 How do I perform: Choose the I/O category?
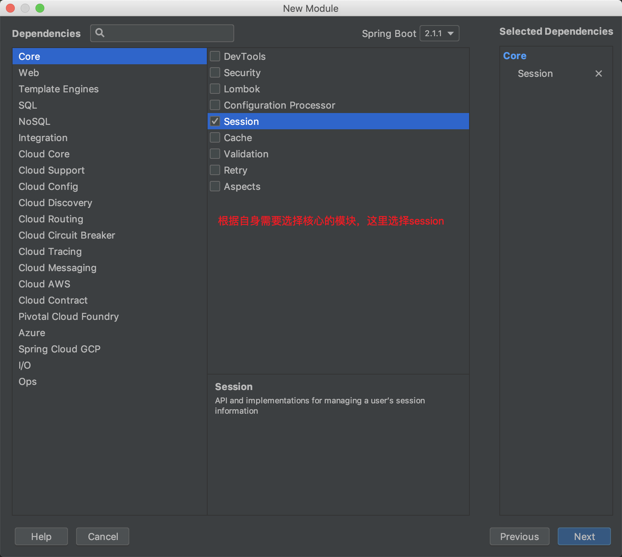[110, 365]
